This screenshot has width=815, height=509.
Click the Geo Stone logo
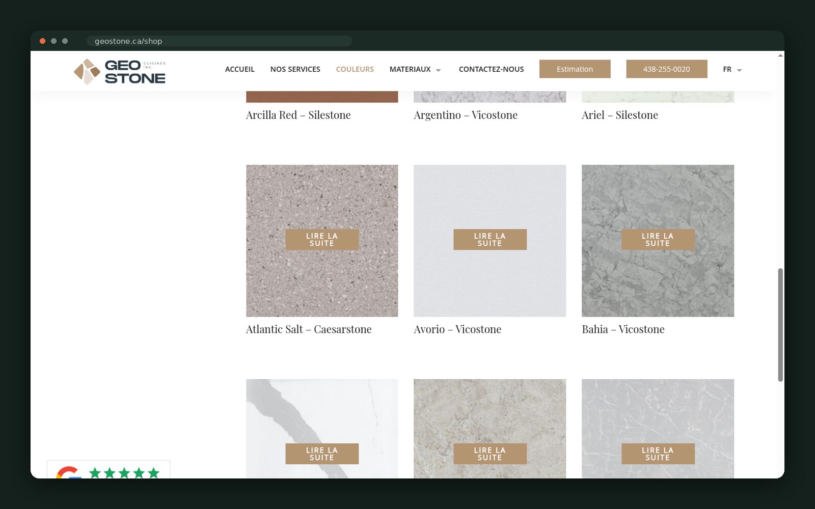click(120, 71)
